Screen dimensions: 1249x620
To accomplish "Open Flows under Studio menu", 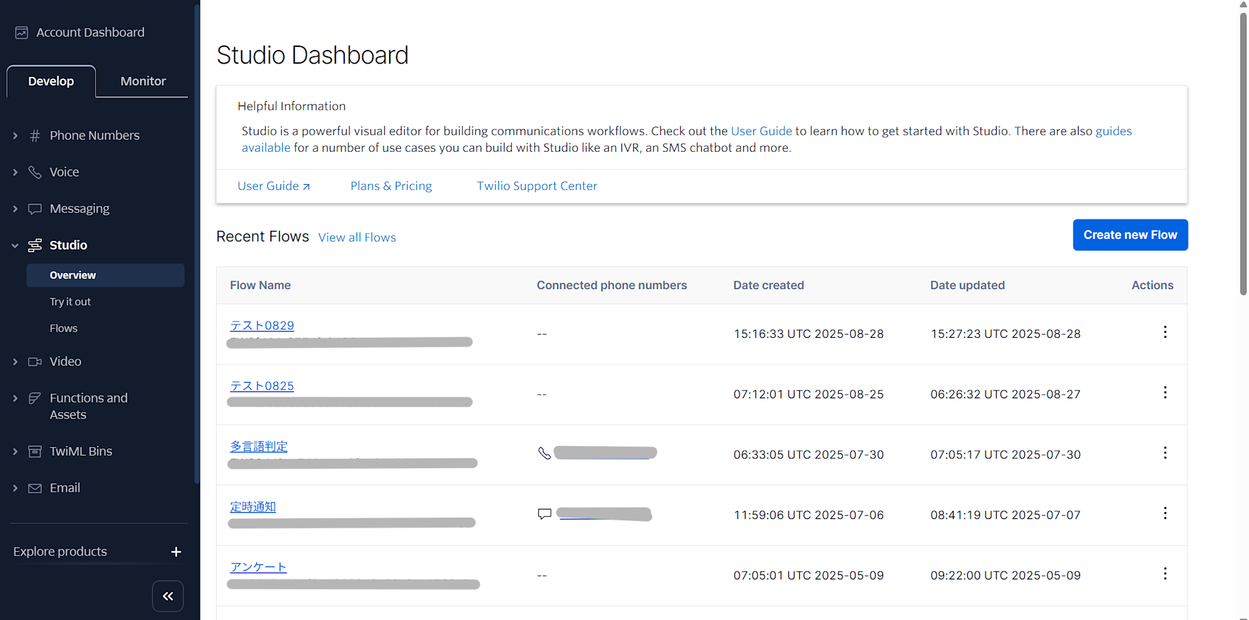I will [64, 328].
